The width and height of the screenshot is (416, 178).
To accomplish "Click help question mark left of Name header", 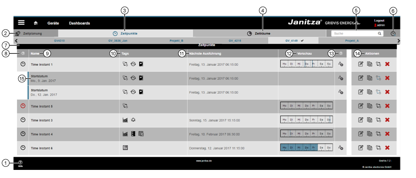I will click(23, 53).
